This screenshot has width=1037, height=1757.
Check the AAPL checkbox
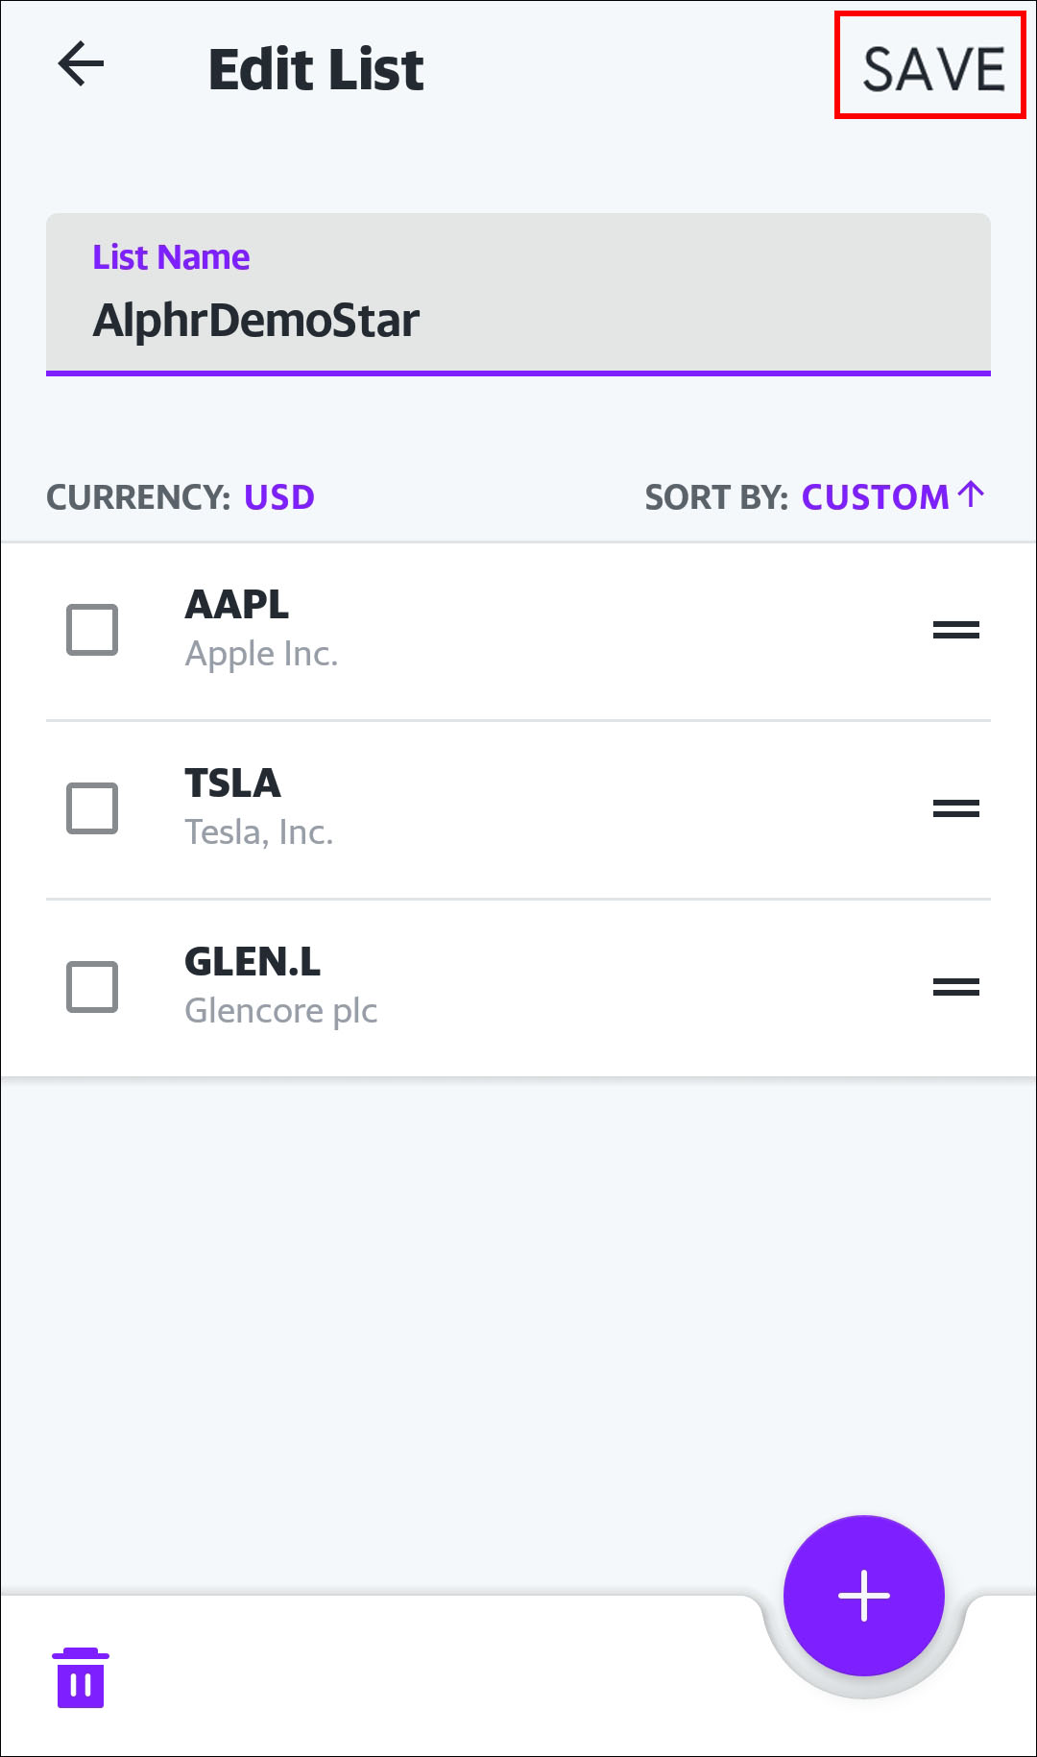92,630
